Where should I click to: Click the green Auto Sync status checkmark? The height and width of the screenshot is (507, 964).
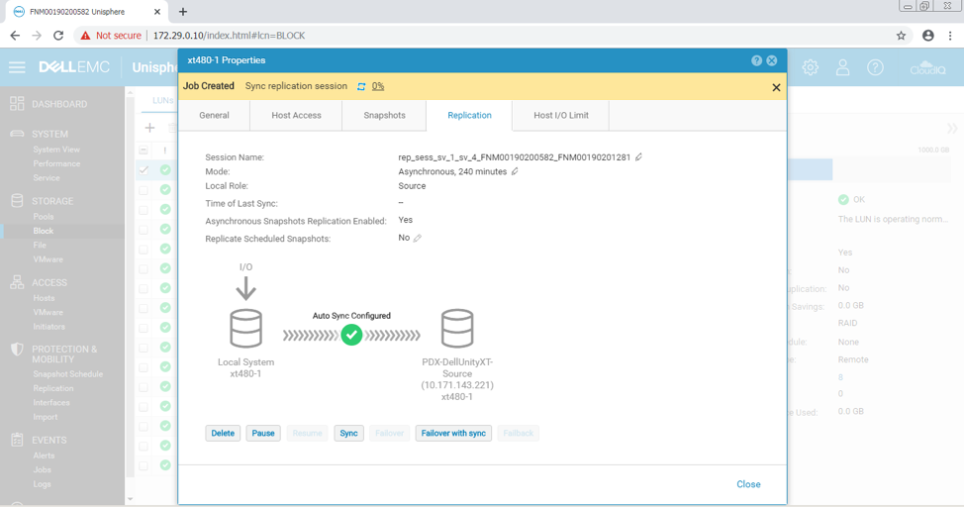pos(351,336)
